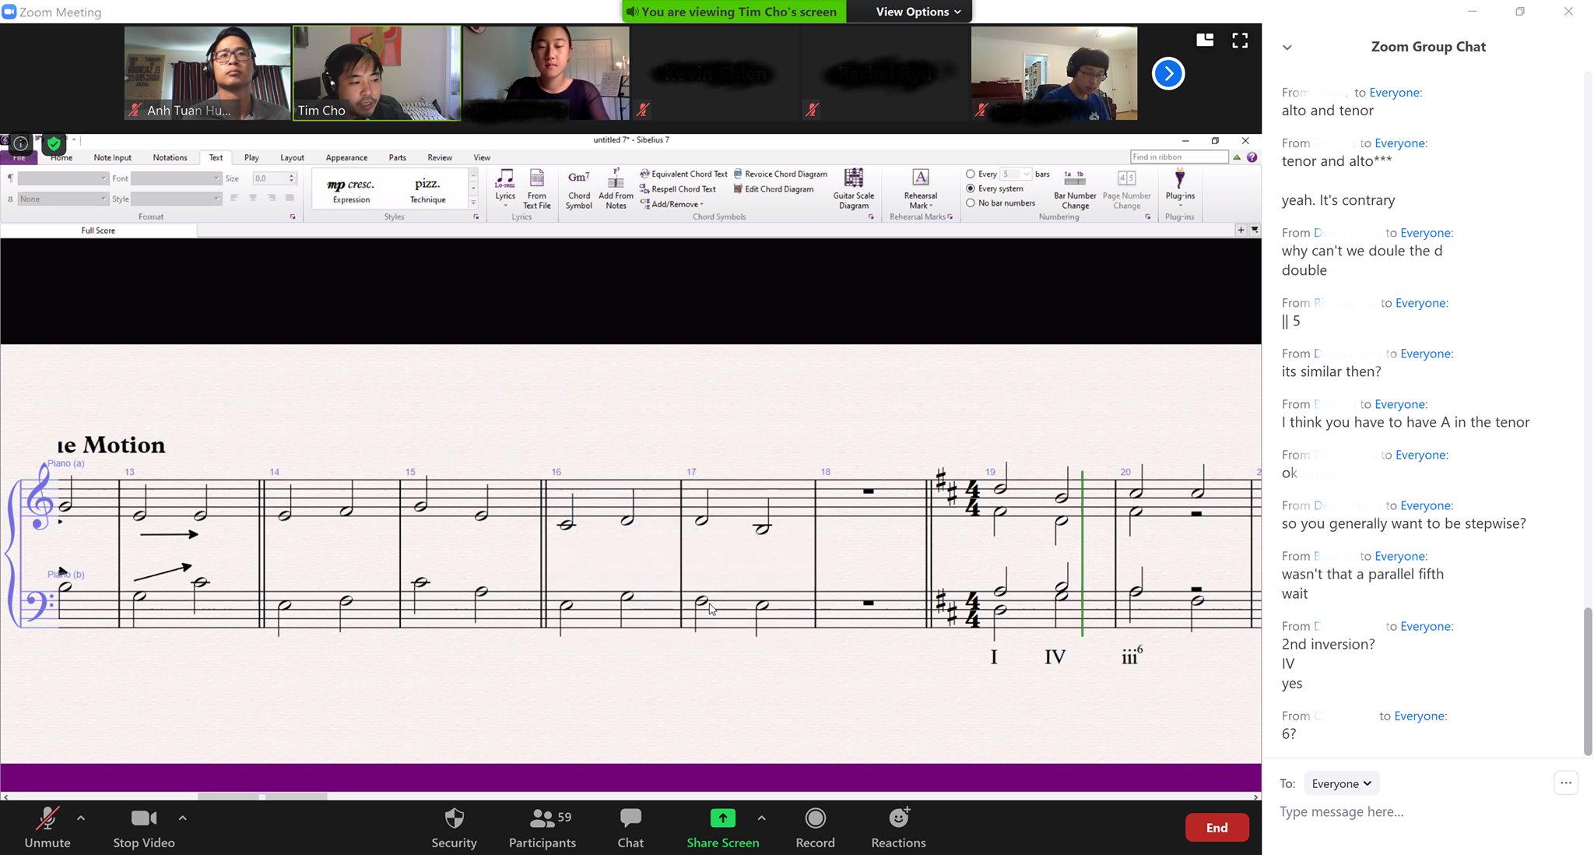Screen dimensions: 1594x855
Task: Expand Add/Remove chord symbols dropdown
Action: tap(672, 204)
